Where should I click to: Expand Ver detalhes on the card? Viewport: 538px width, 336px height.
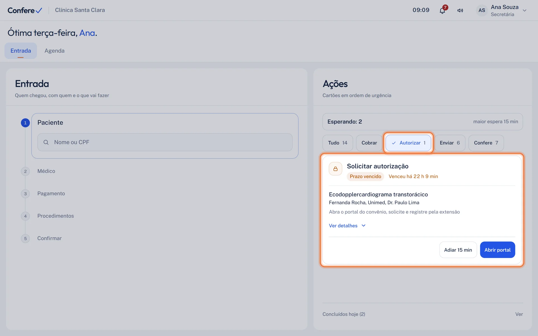pyautogui.click(x=347, y=226)
